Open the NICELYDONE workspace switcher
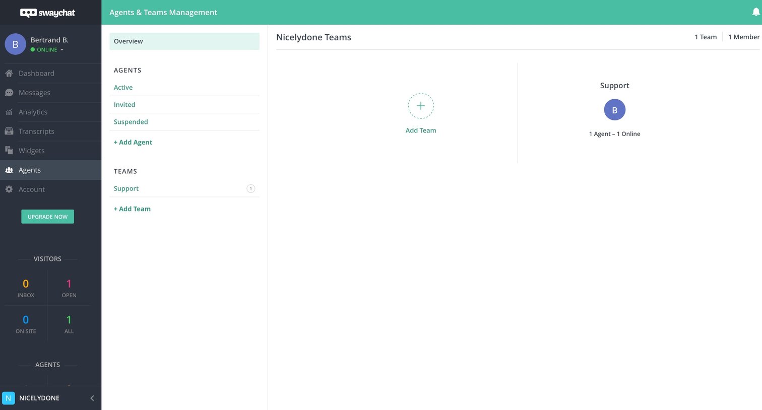This screenshot has width=762, height=410. click(x=39, y=398)
